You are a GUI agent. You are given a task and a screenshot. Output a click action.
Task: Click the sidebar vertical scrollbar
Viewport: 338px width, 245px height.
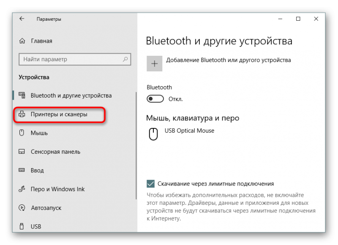click(x=136, y=146)
